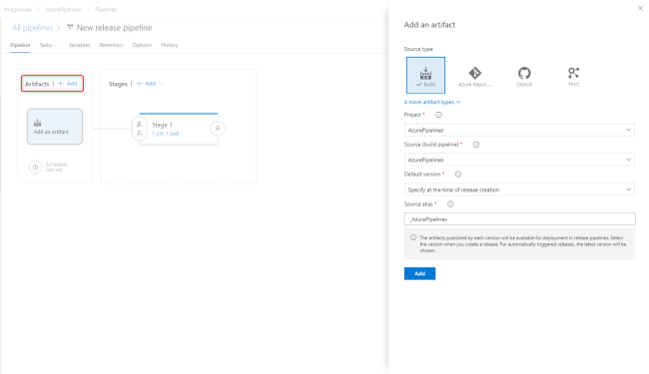Click the New release pipeline title

pyautogui.click(x=114, y=28)
